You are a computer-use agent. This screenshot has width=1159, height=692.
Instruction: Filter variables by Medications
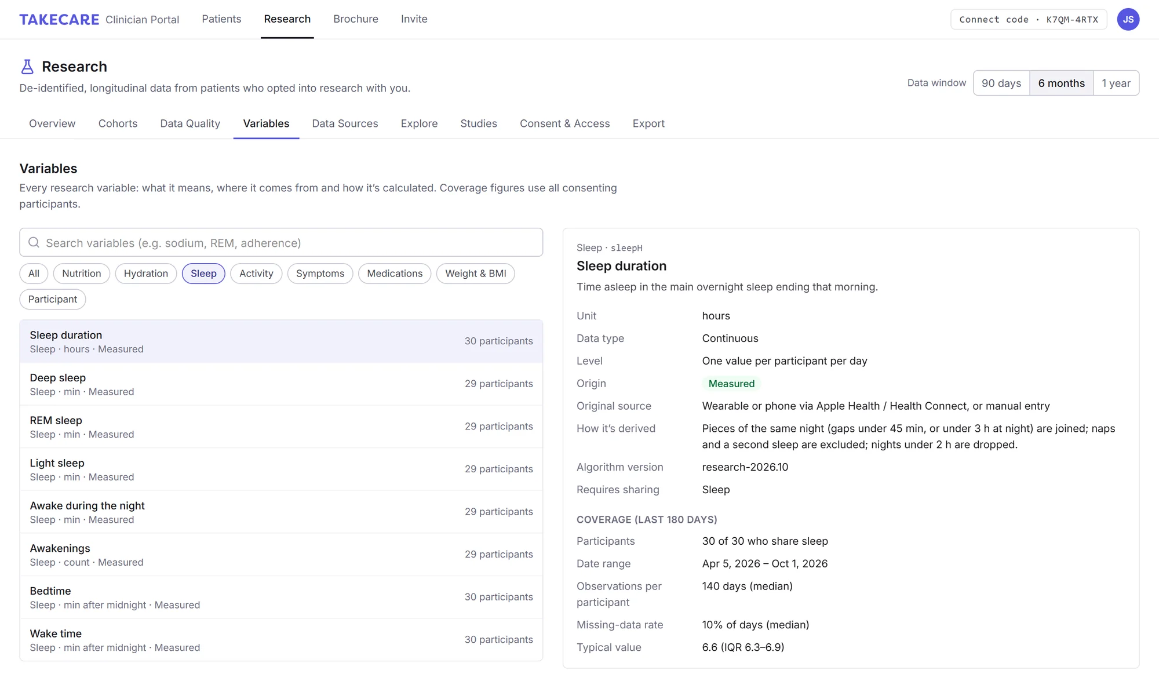(395, 274)
